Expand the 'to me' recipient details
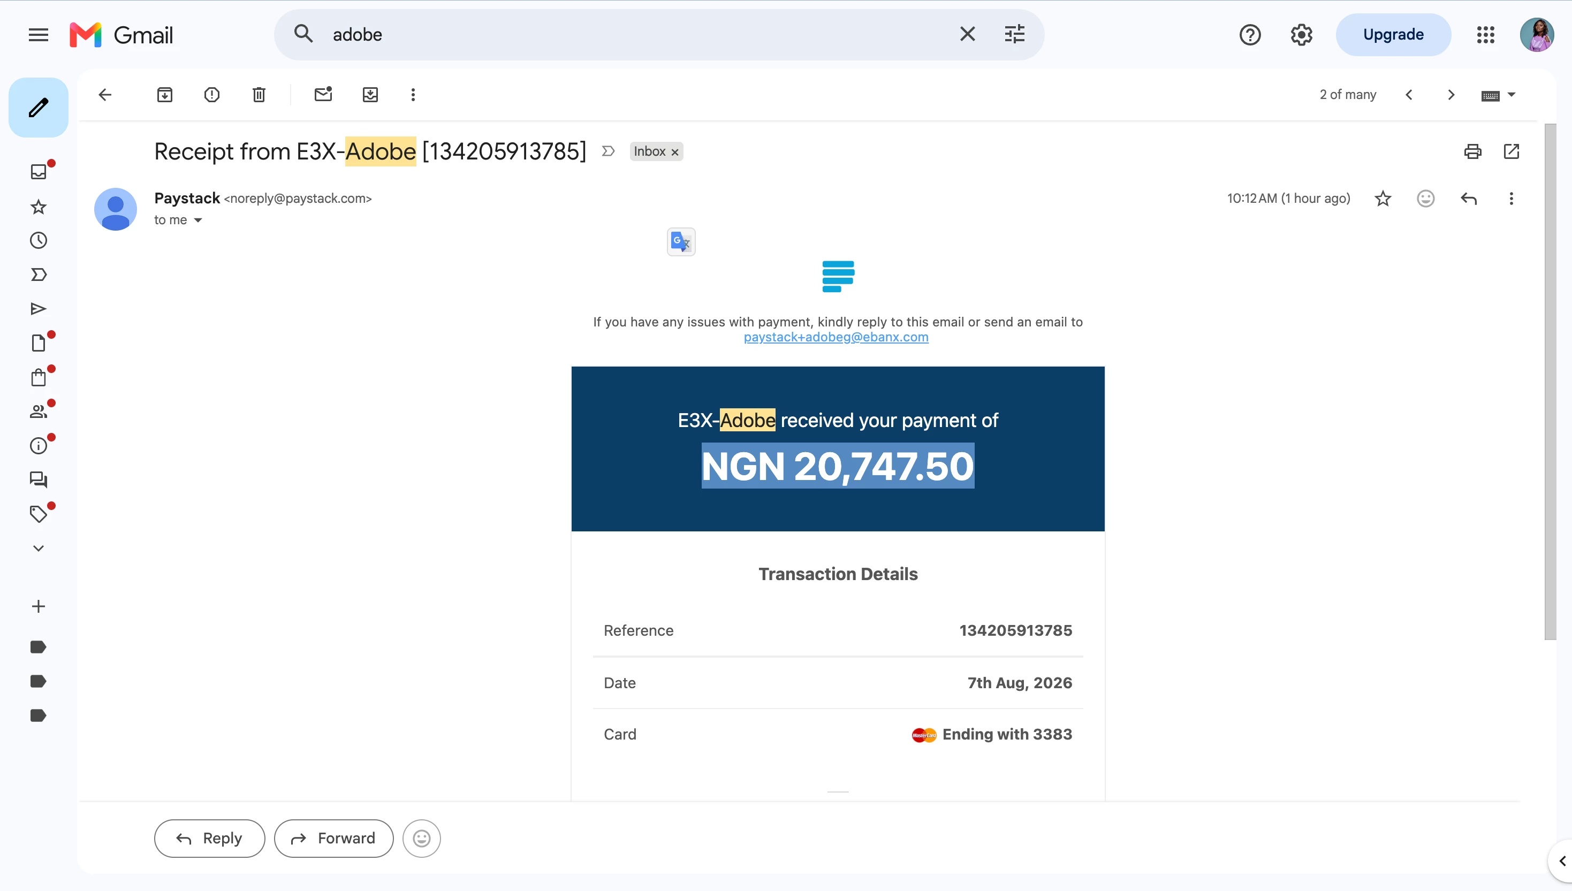Image resolution: width=1572 pixels, height=891 pixels. click(x=198, y=220)
